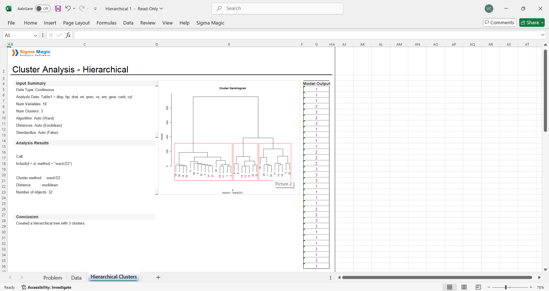Click the zoom in plus icon
The image size is (549, 291).
tap(531, 287)
